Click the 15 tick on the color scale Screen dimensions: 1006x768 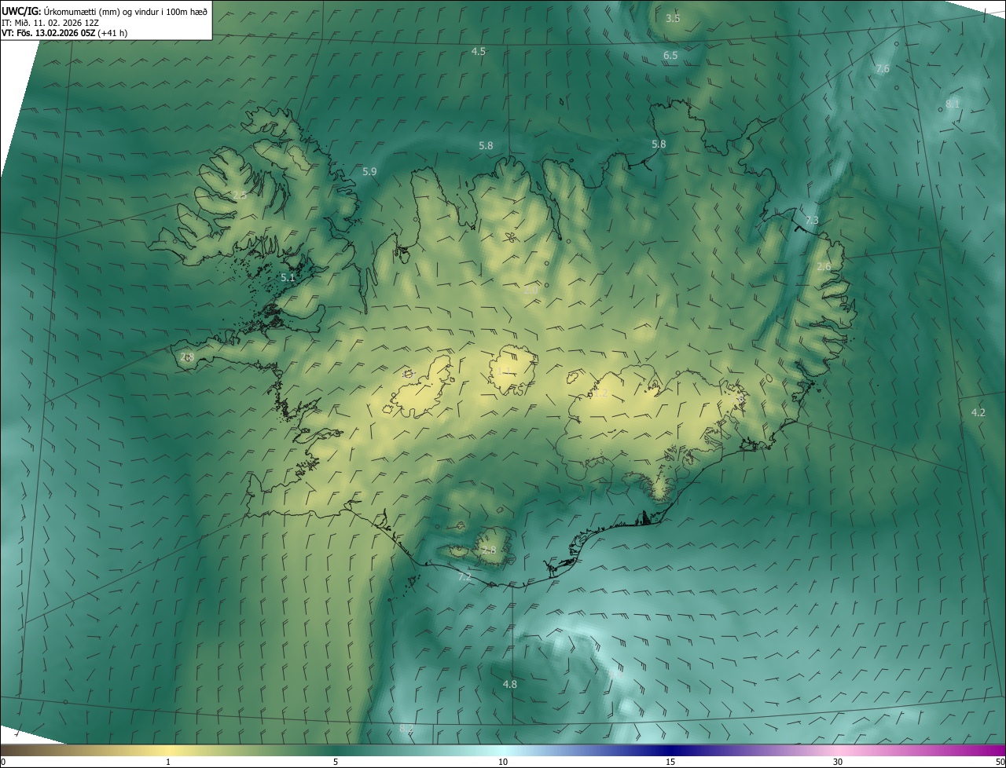coord(670,762)
